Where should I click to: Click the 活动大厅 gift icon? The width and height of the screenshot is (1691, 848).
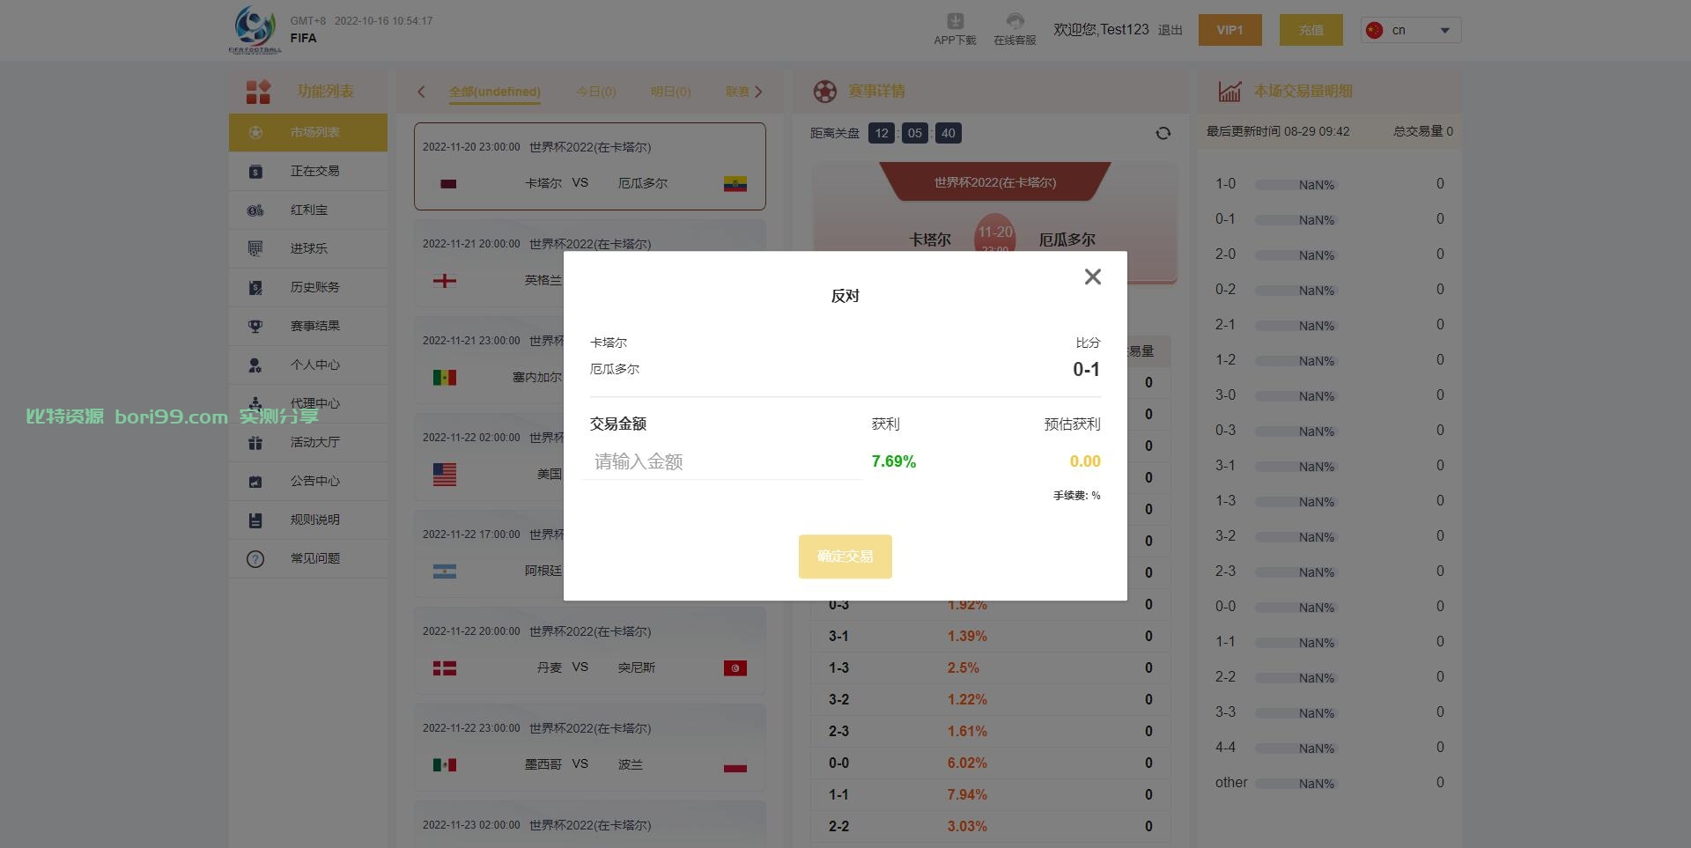click(255, 442)
